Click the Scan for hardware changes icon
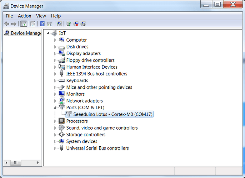The height and width of the screenshot is (178, 245). (x=59, y=24)
